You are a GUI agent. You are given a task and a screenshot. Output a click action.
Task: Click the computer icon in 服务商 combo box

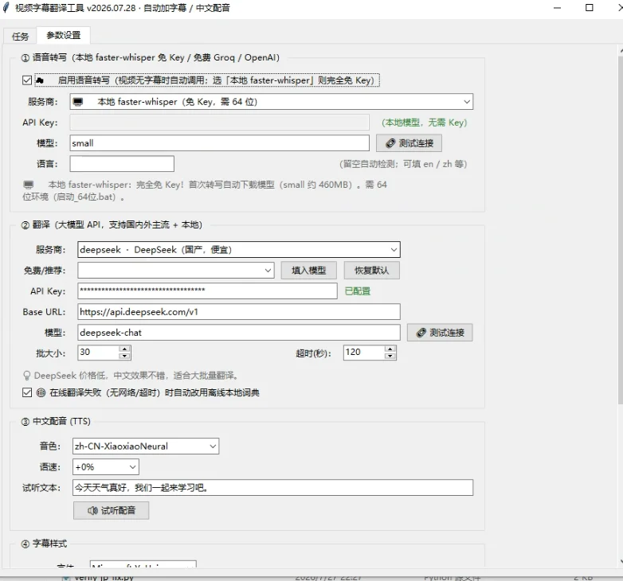[x=78, y=102]
